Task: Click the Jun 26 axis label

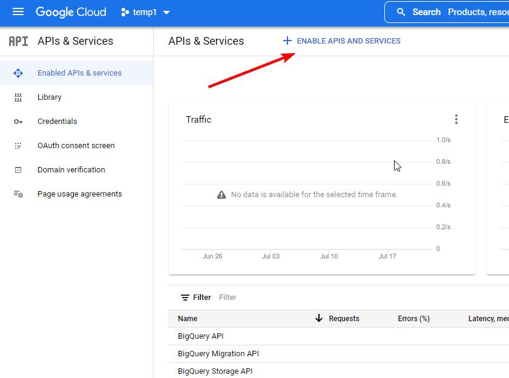Action: [x=212, y=256]
